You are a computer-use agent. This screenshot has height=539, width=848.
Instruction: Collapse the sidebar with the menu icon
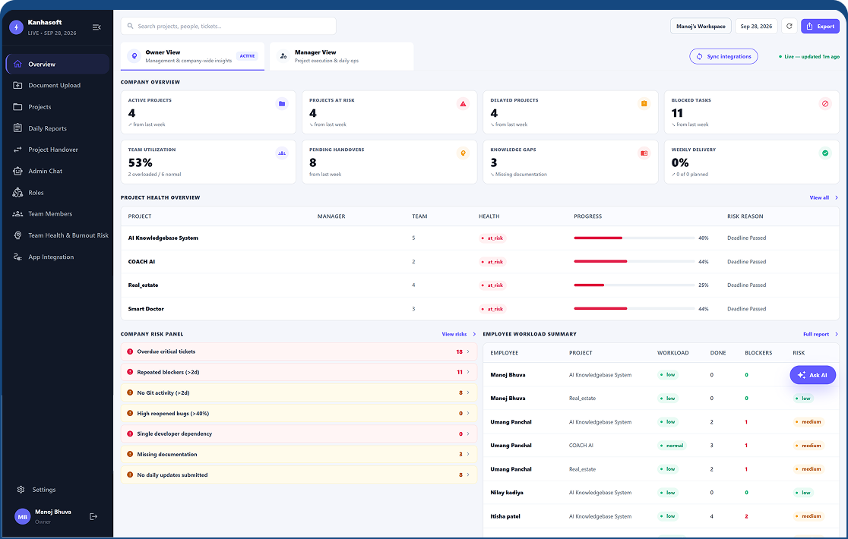pos(97,27)
